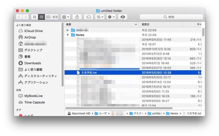Select the file dated 2016年10月12日 9:30
The height and width of the screenshot is (136, 219).
(133, 49)
